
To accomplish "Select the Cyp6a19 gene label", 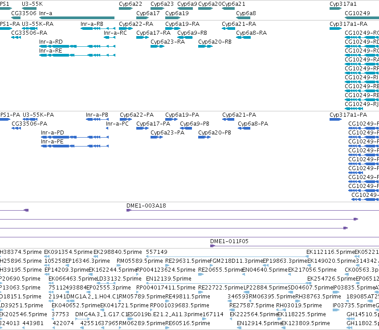I will pos(177,13).
